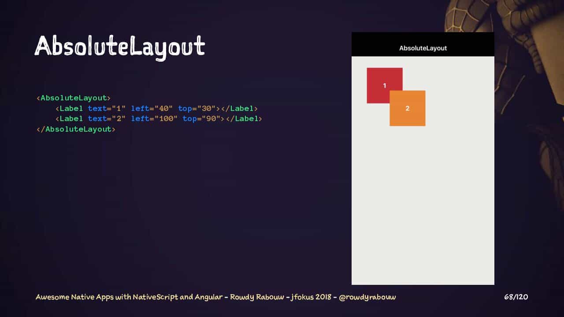The width and height of the screenshot is (564, 317).
Task: Click the left="40" attribute value
Action: [152, 108]
